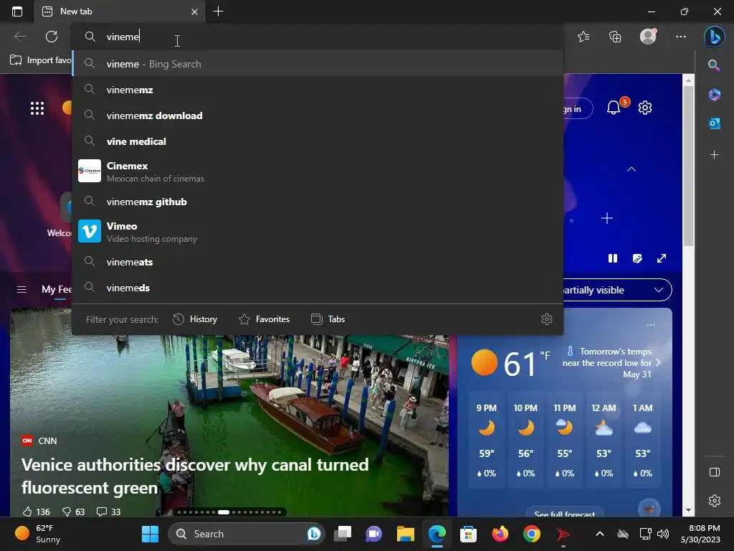Filter search by Favorites
This screenshot has width=734, height=551.
click(264, 319)
